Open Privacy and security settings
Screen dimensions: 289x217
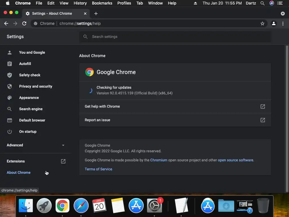coord(35,86)
